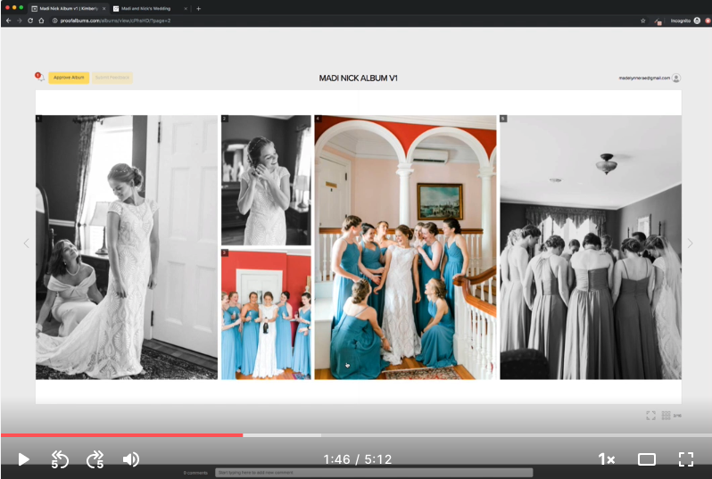Mute the video volume
712x479 pixels.
[130, 459]
